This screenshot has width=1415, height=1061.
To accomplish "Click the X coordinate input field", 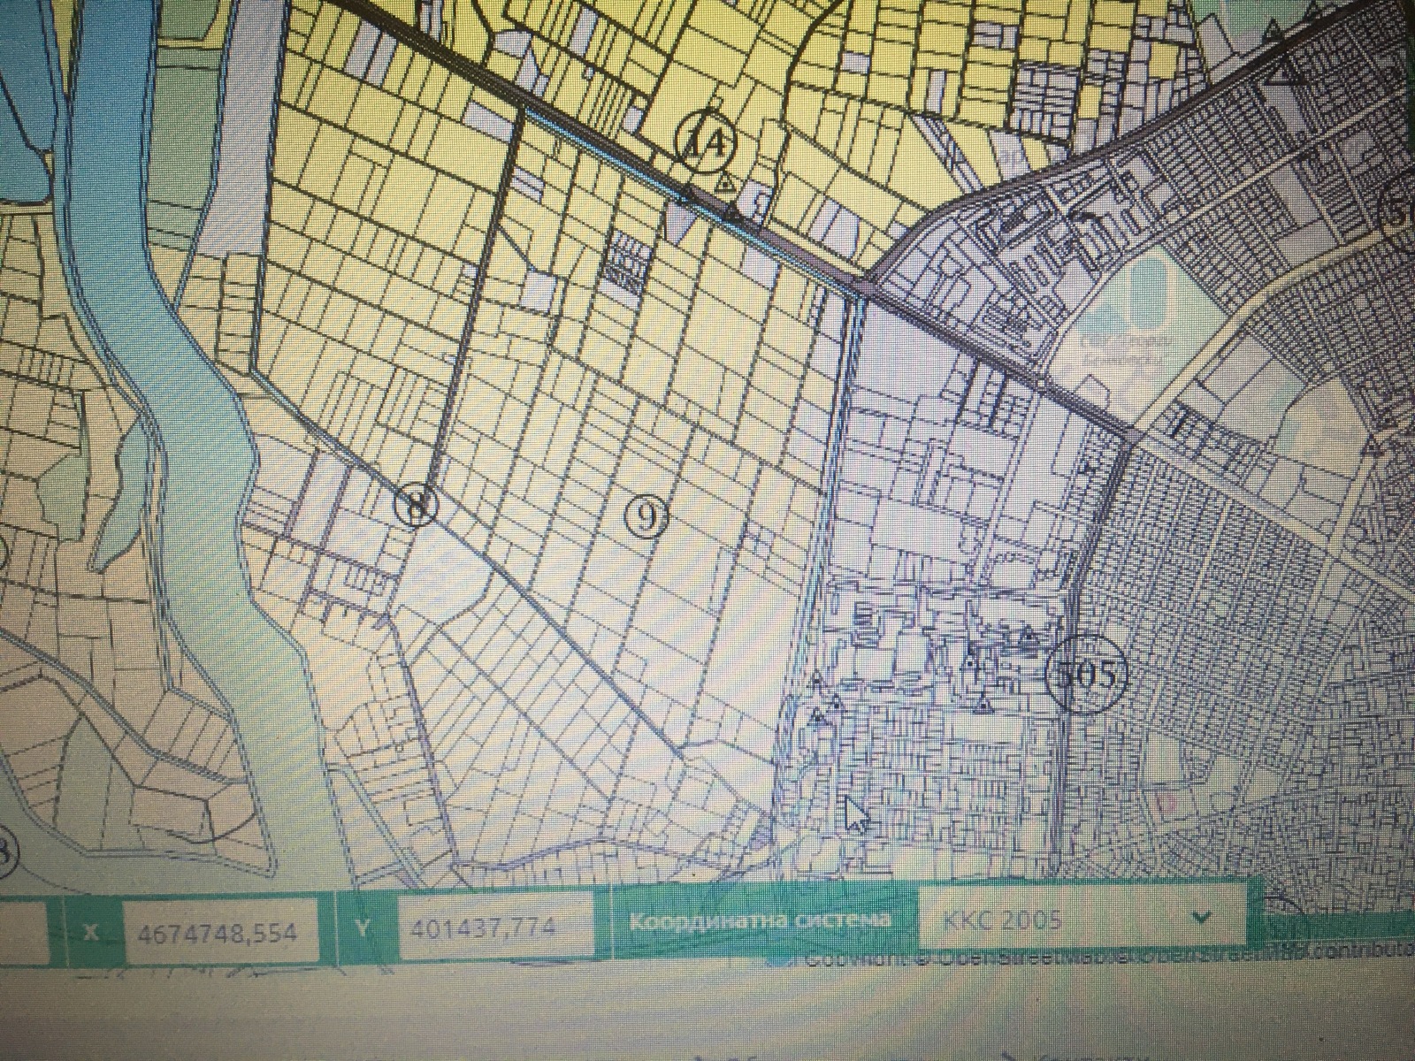I will click(x=220, y=931).
